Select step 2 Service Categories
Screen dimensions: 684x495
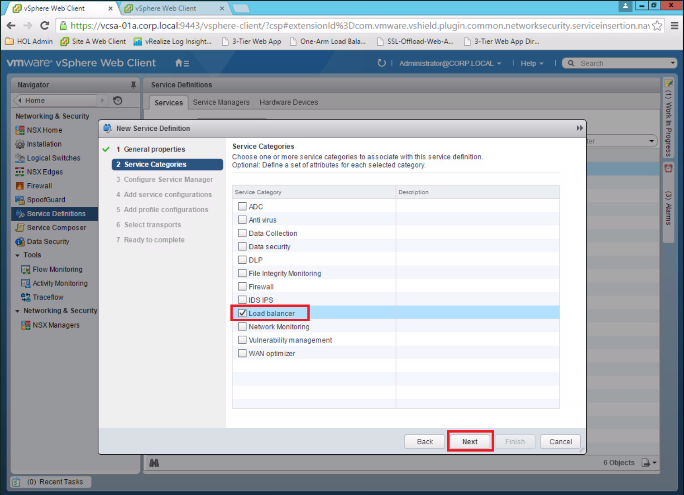[167, 164]
